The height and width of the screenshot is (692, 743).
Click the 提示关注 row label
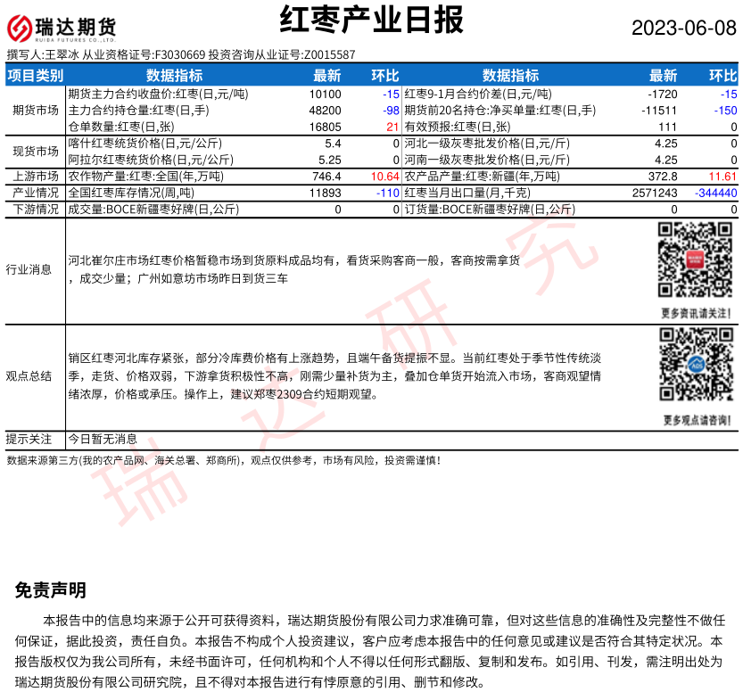point(29,439)
